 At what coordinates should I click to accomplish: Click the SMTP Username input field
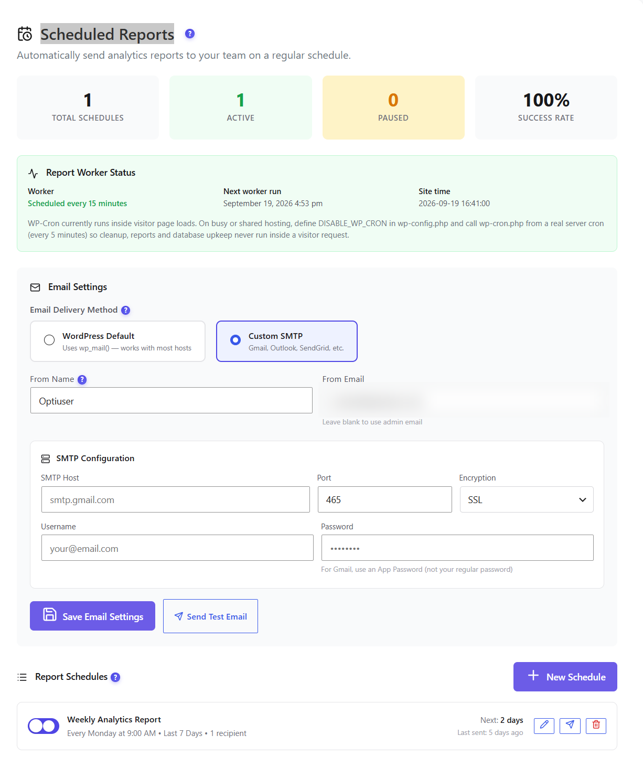177,548
